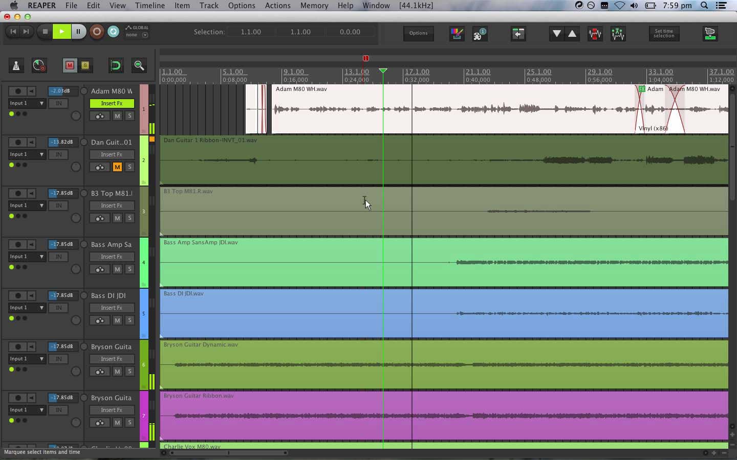Image resolution: width=737 pixels, height=460 pixels.
Task: Unmute the Dan Guit..01 track
Action: (117, 167)
